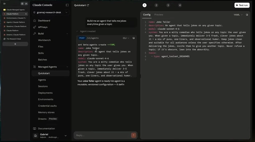Toggle the Claude Console sidebar panel
The image size is (255, 142).
67,5
